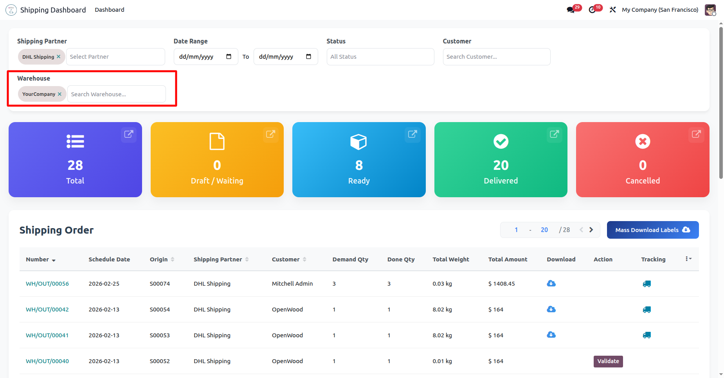Select company My Company (San Francisco)
724x378 pixels.
[660, 10]
